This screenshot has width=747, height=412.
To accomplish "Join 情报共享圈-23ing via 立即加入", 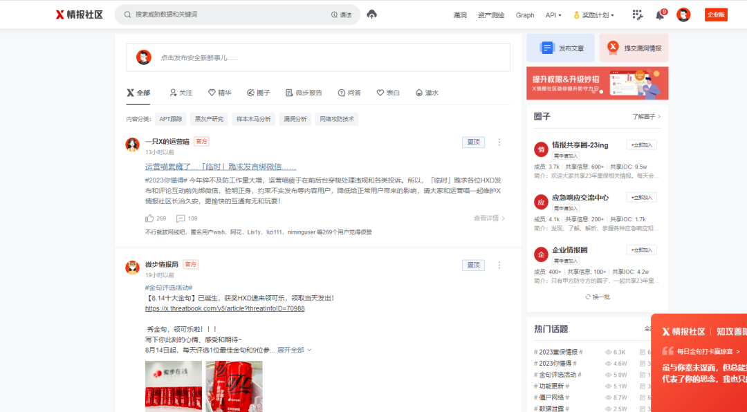I will pyautogui.click(x=641, y=144).
